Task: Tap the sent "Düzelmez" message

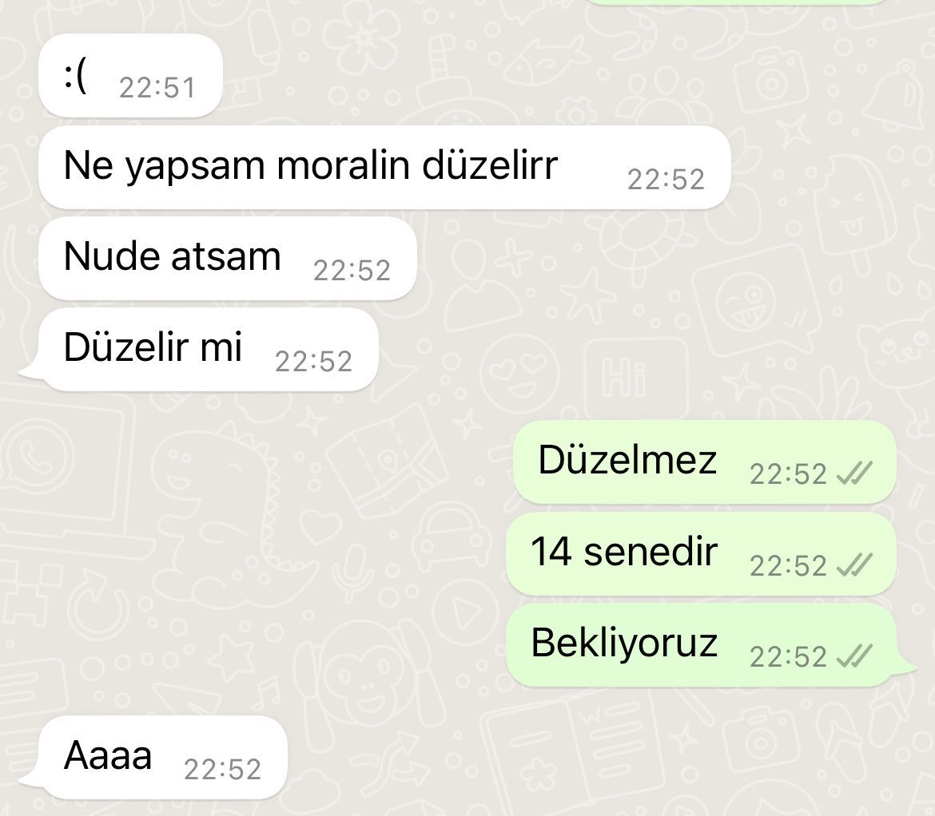Action: click(x=705, y=462)
